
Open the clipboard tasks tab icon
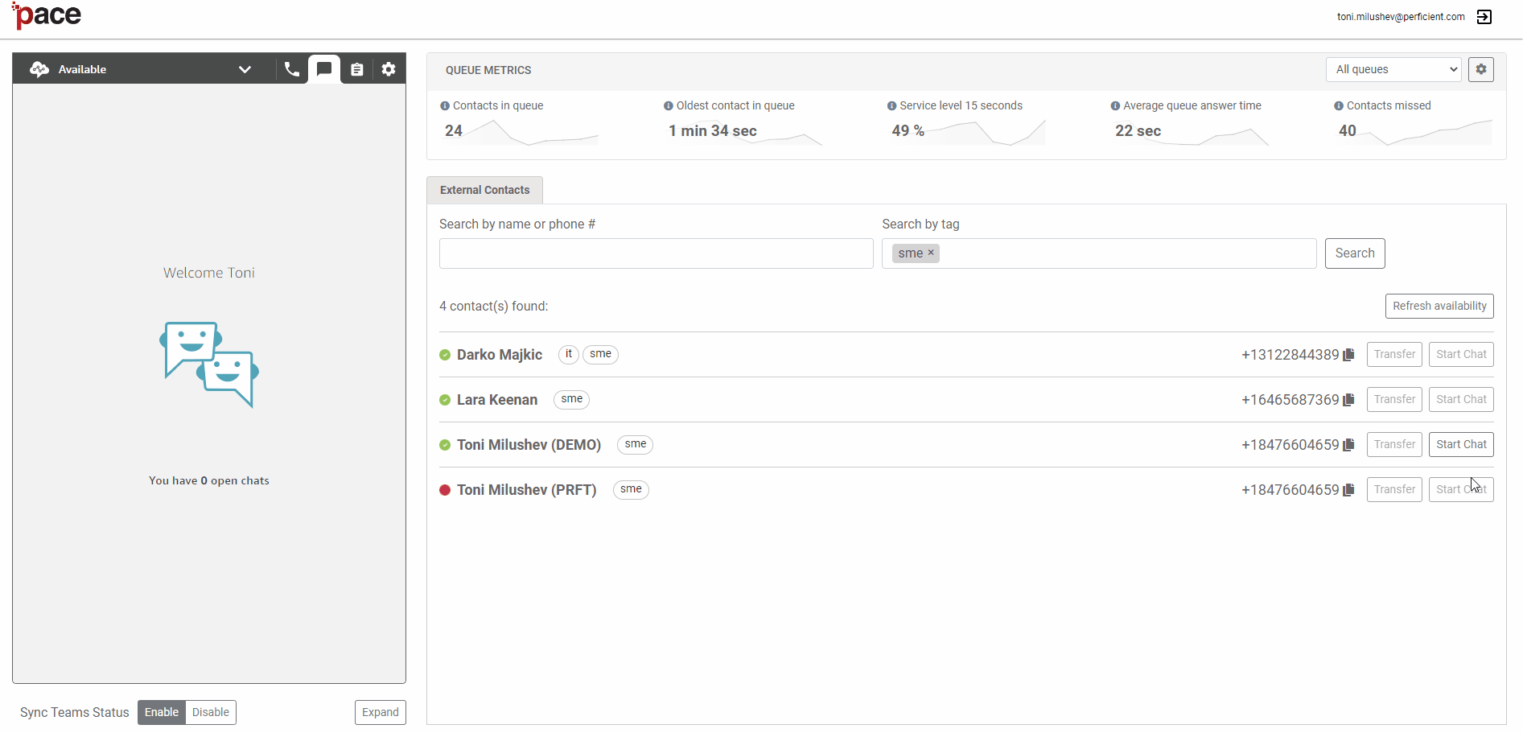[x=356, y=69]
